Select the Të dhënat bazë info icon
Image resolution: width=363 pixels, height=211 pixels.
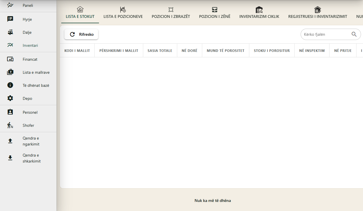[x=10, y=85]
